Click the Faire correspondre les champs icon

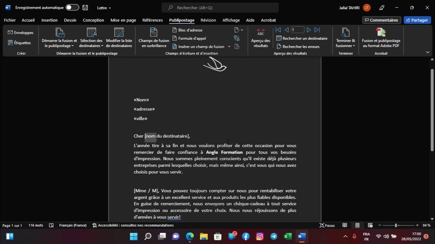click(x=237, y=38)
